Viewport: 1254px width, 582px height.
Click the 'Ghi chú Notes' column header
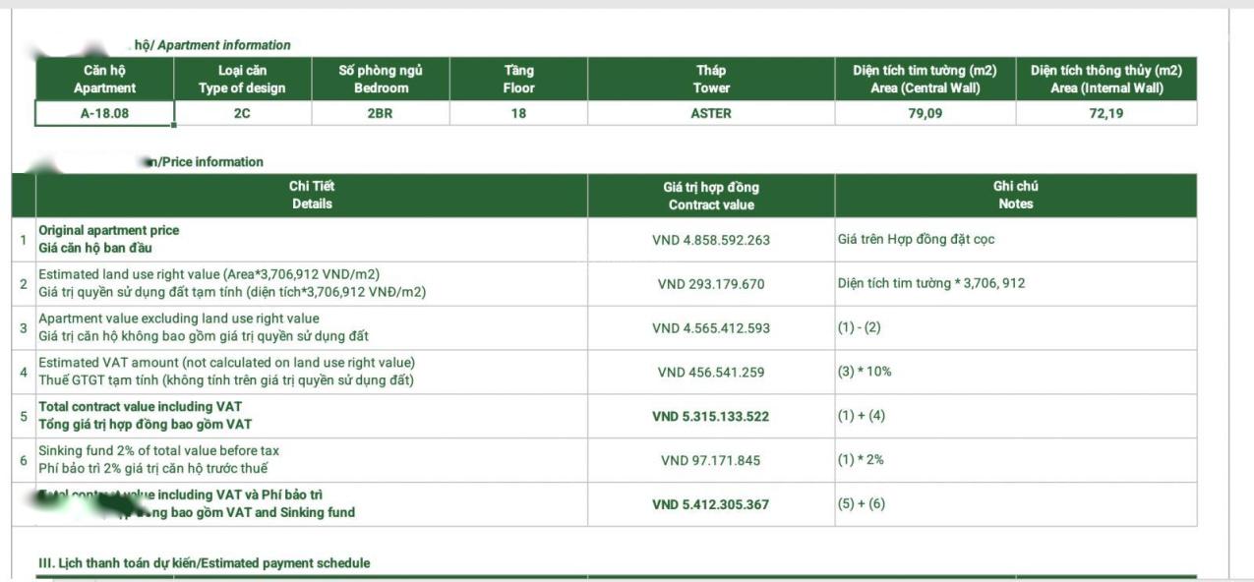click(x=1015, y=196)
